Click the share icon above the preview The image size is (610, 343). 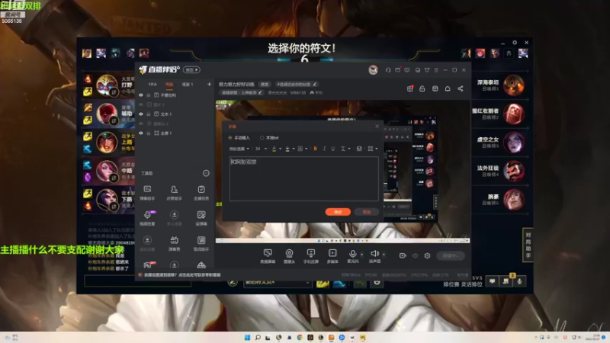pyautogui.click(x=461, y=88)
